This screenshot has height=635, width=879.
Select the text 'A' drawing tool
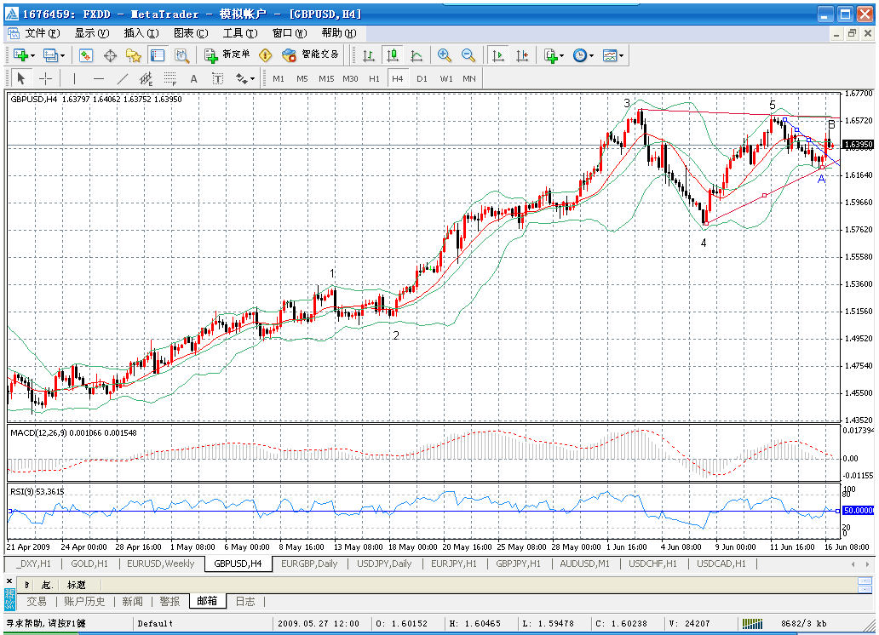[x=194, y=78]
